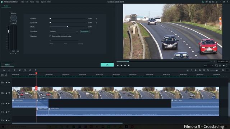
Task: Undo the last timeline action
Action: coord(4,70)
